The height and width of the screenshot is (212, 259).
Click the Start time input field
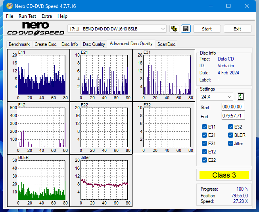click(x=233, y=107)
